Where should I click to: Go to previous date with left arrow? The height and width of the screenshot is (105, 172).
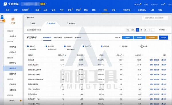pos(149,30)
